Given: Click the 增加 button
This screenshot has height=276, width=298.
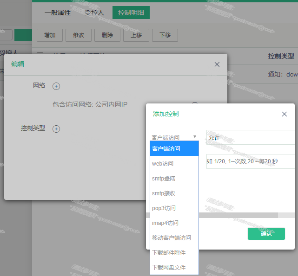Looking at the screenshot, I should coord(50,35).
